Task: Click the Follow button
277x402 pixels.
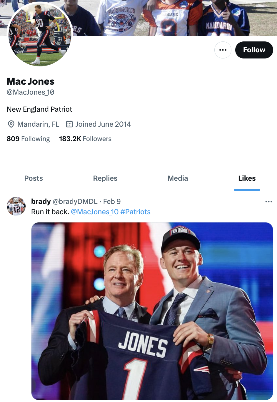Action: (x=254, y=50)
